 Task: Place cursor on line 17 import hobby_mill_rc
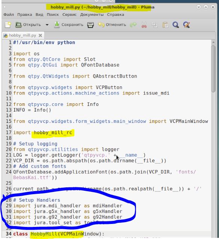[x=42, y=132]
